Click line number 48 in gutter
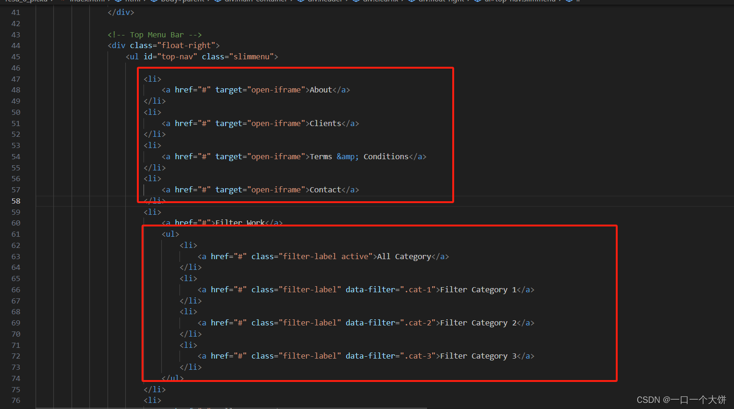Image resolution: width=734 pixels, height=409 pixels. 16,90
